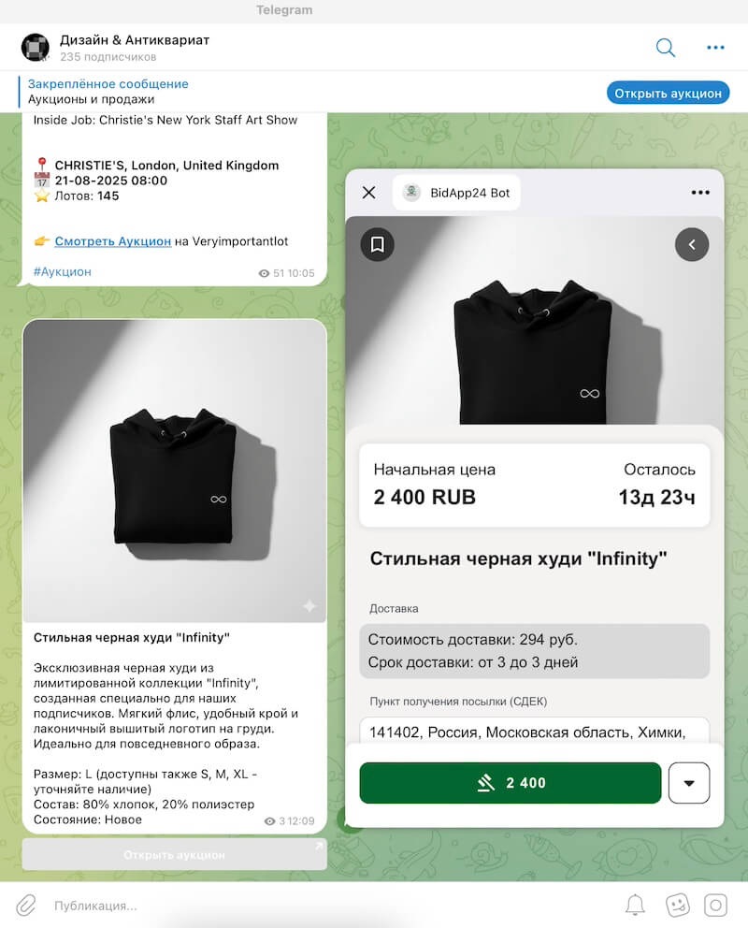The height and width of the screenshot is (928, 748).
Task: Open the #Аукцион hashtag
Action: [62, 271]
